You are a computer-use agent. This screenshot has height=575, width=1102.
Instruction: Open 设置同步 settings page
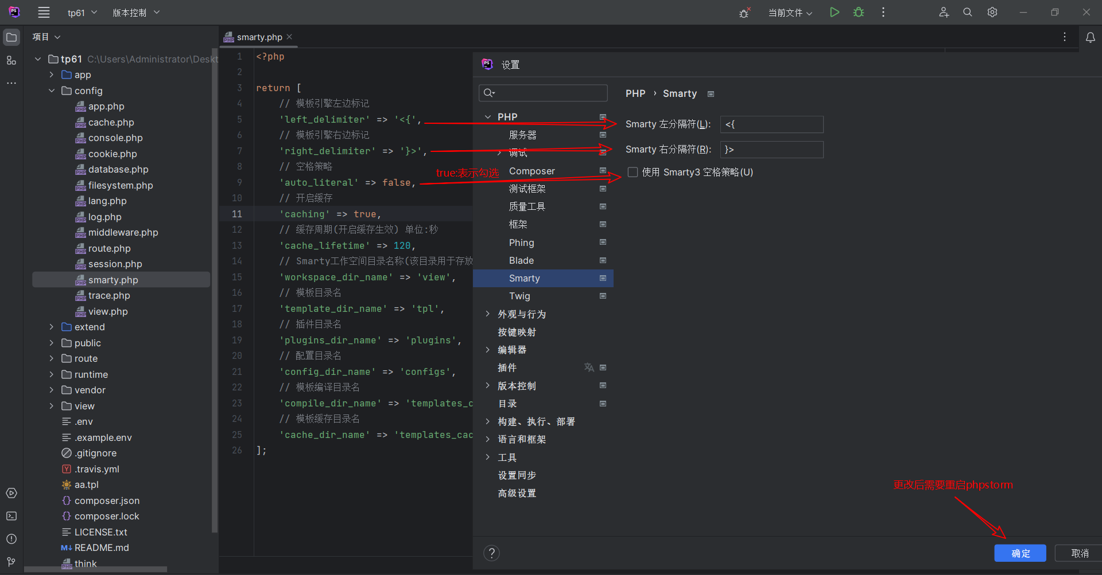(543, 475)
